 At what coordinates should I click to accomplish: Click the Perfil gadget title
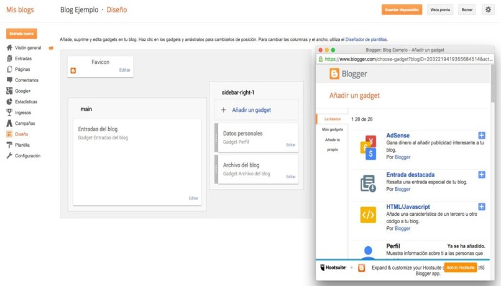pos(393,246)
